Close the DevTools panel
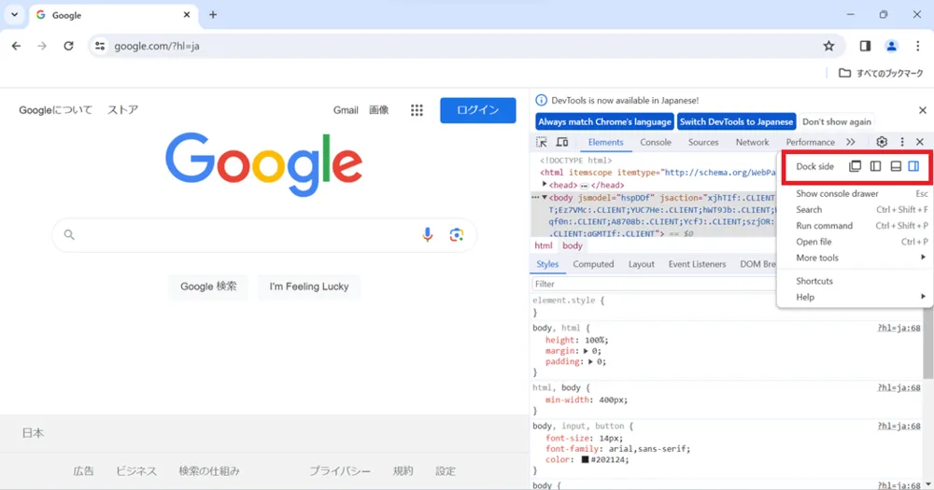The height and width of the screenshot is (490, 934). [x=920, y=142]
